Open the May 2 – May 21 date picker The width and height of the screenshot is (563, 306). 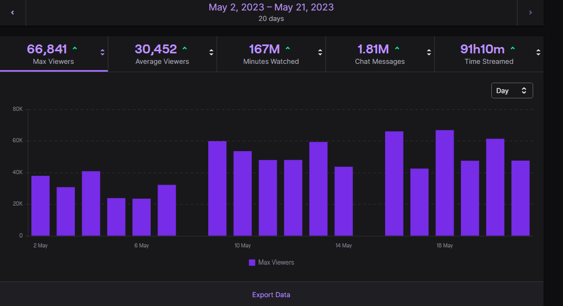point(271,7)
